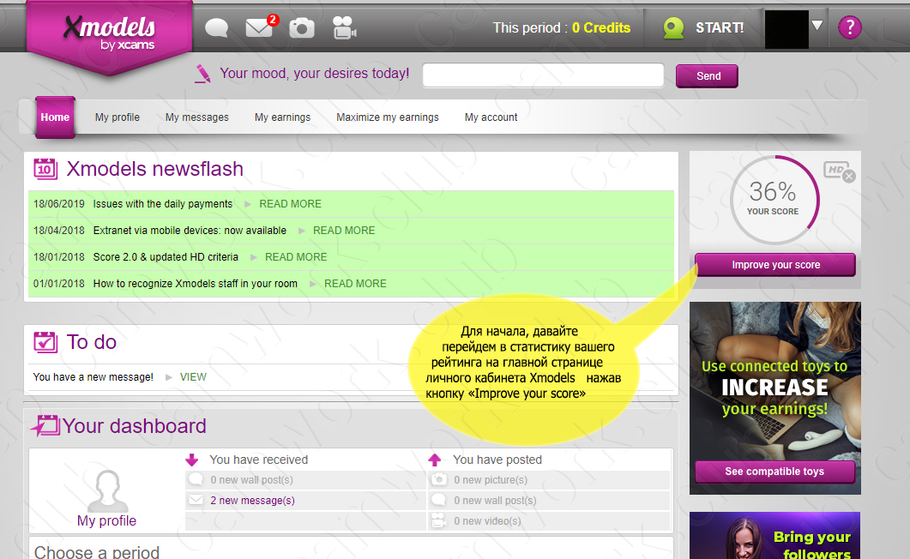This screenshot has height=559, width=910.
Task: Click READ MORE for daily payments issue
Action: coord(290,204)
